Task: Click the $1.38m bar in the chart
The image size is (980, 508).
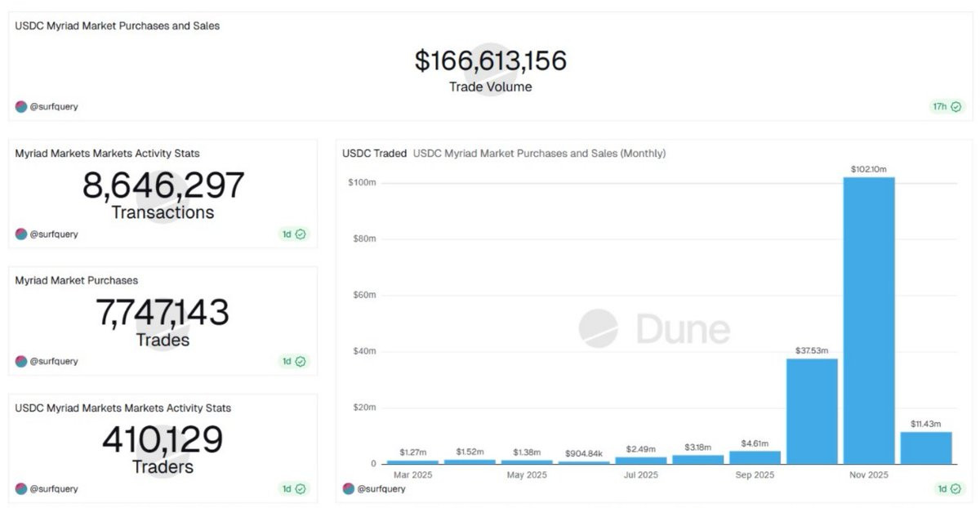Action: coord(526,461)
